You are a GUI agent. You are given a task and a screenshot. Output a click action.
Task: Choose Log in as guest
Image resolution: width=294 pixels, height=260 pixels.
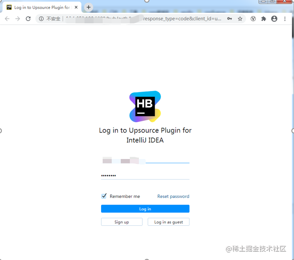click(168, 222)
